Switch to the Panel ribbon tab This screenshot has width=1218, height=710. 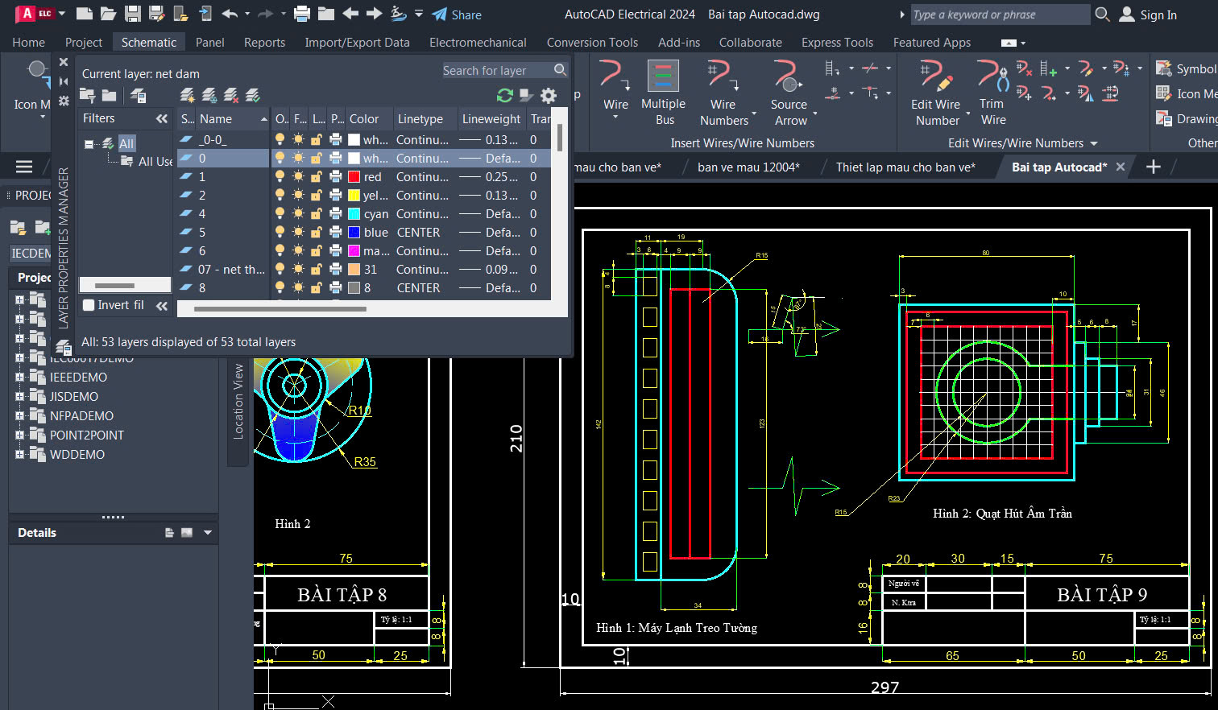tap(209, 42)
